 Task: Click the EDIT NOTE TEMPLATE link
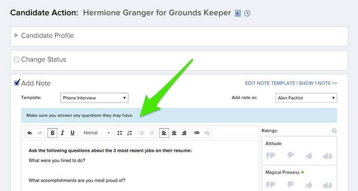coord(270,83)
